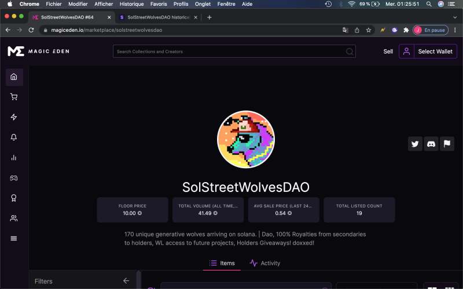Click the purple round extension icon
The image size is (463, 289).
[395, 30]
